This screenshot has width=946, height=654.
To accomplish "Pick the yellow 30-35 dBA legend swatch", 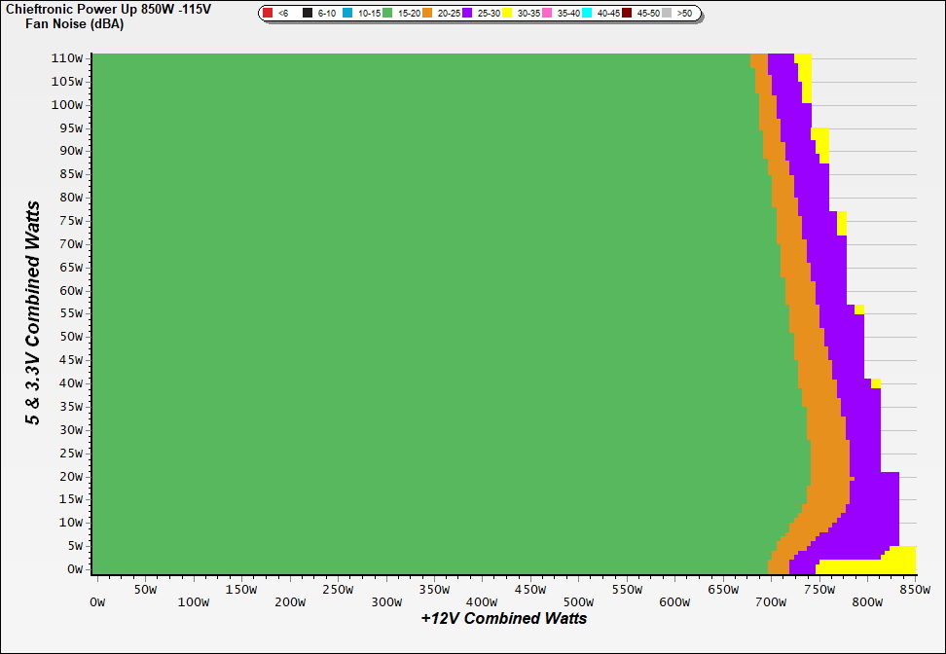I will pyautogui.click(x=507, y=14).
